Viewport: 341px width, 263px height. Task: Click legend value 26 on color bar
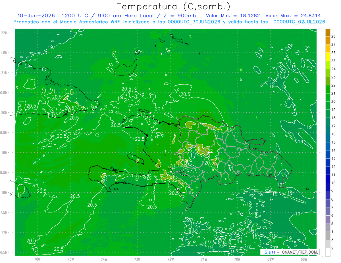(333, 53)
